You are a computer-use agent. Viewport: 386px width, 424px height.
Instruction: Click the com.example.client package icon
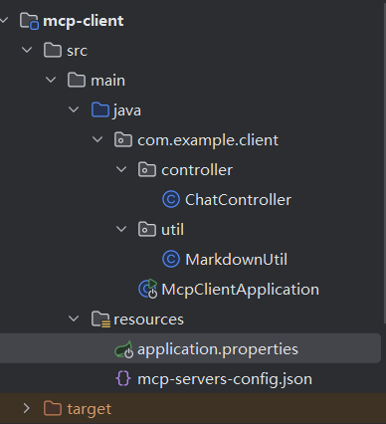click(x=123, y=140)
